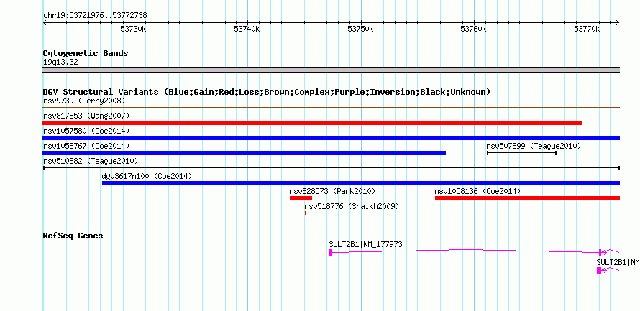This screenshot has width=640, height=311.
Task: Click the partially cut-off second SULT2B1|NM label
Action: [x=618, y=263]
